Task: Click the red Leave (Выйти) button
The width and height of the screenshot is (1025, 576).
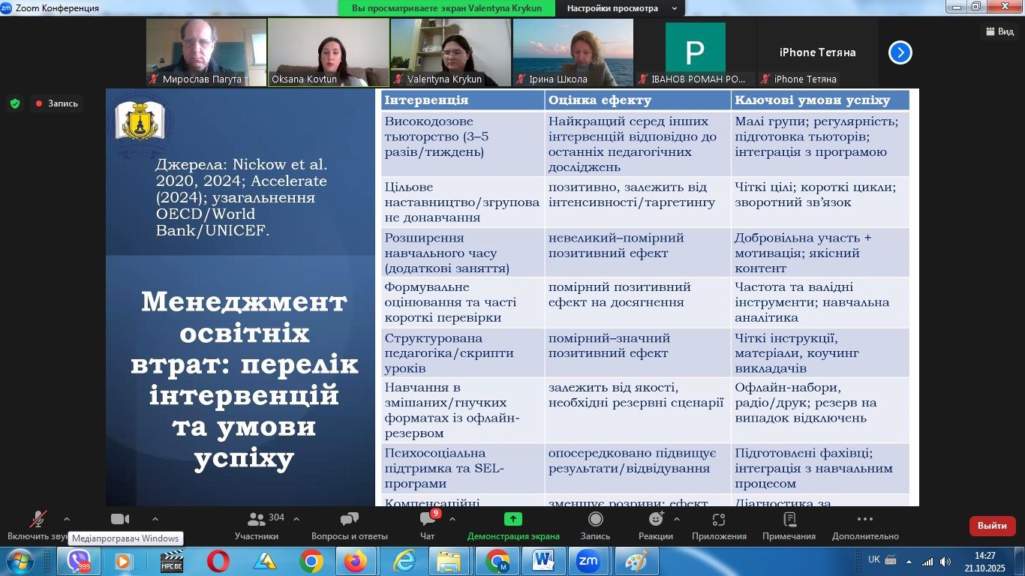Action: [992, 526]
